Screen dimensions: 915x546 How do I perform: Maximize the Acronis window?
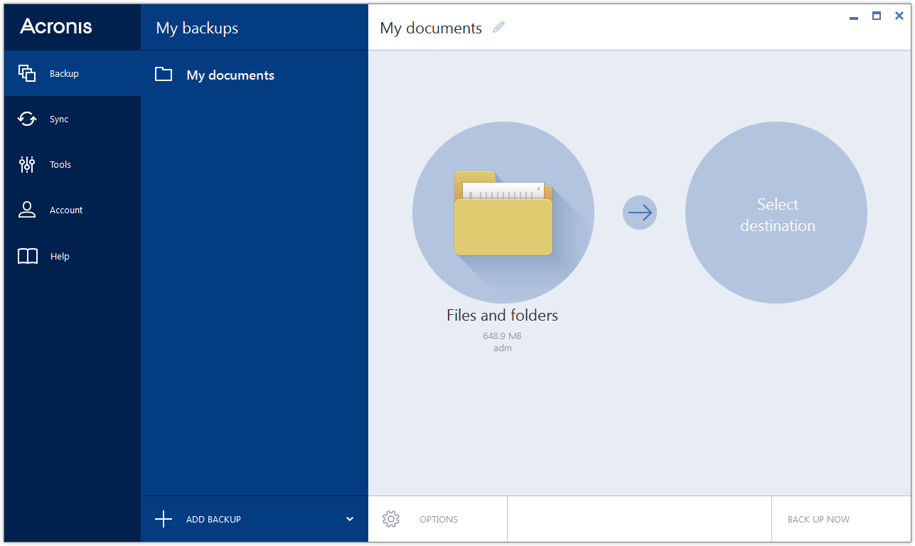click(x=877, y=16)
